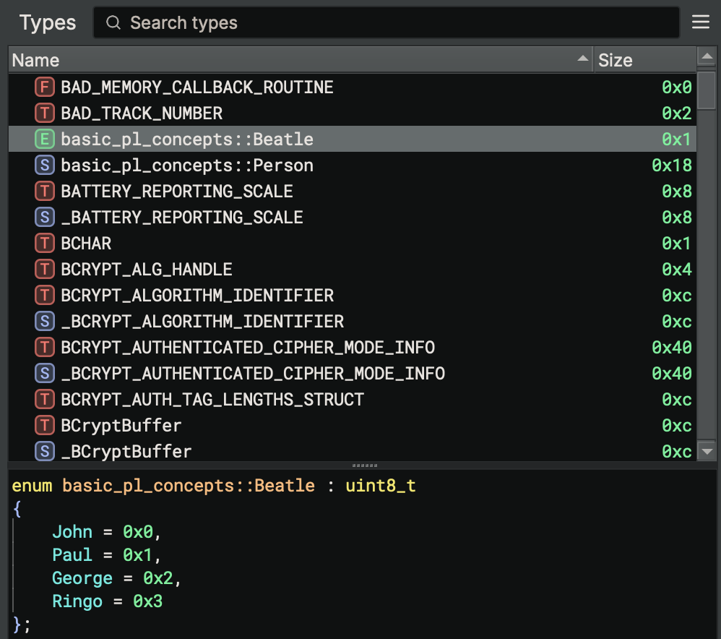Select BCRYPT_ALG_HANDLE in the type list

[x=147, y=270]
